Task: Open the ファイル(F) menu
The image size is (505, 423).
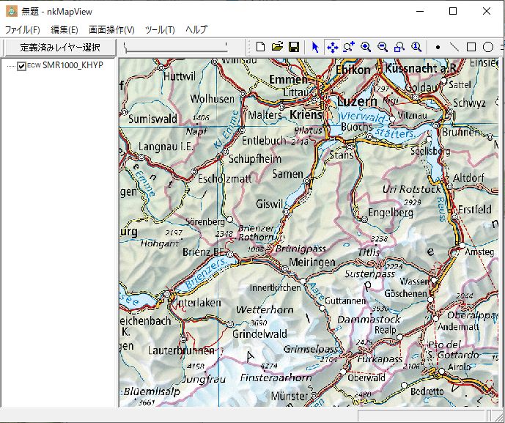Action: coord(23,30)
